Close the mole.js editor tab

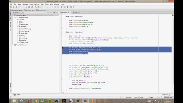point(80,13)
